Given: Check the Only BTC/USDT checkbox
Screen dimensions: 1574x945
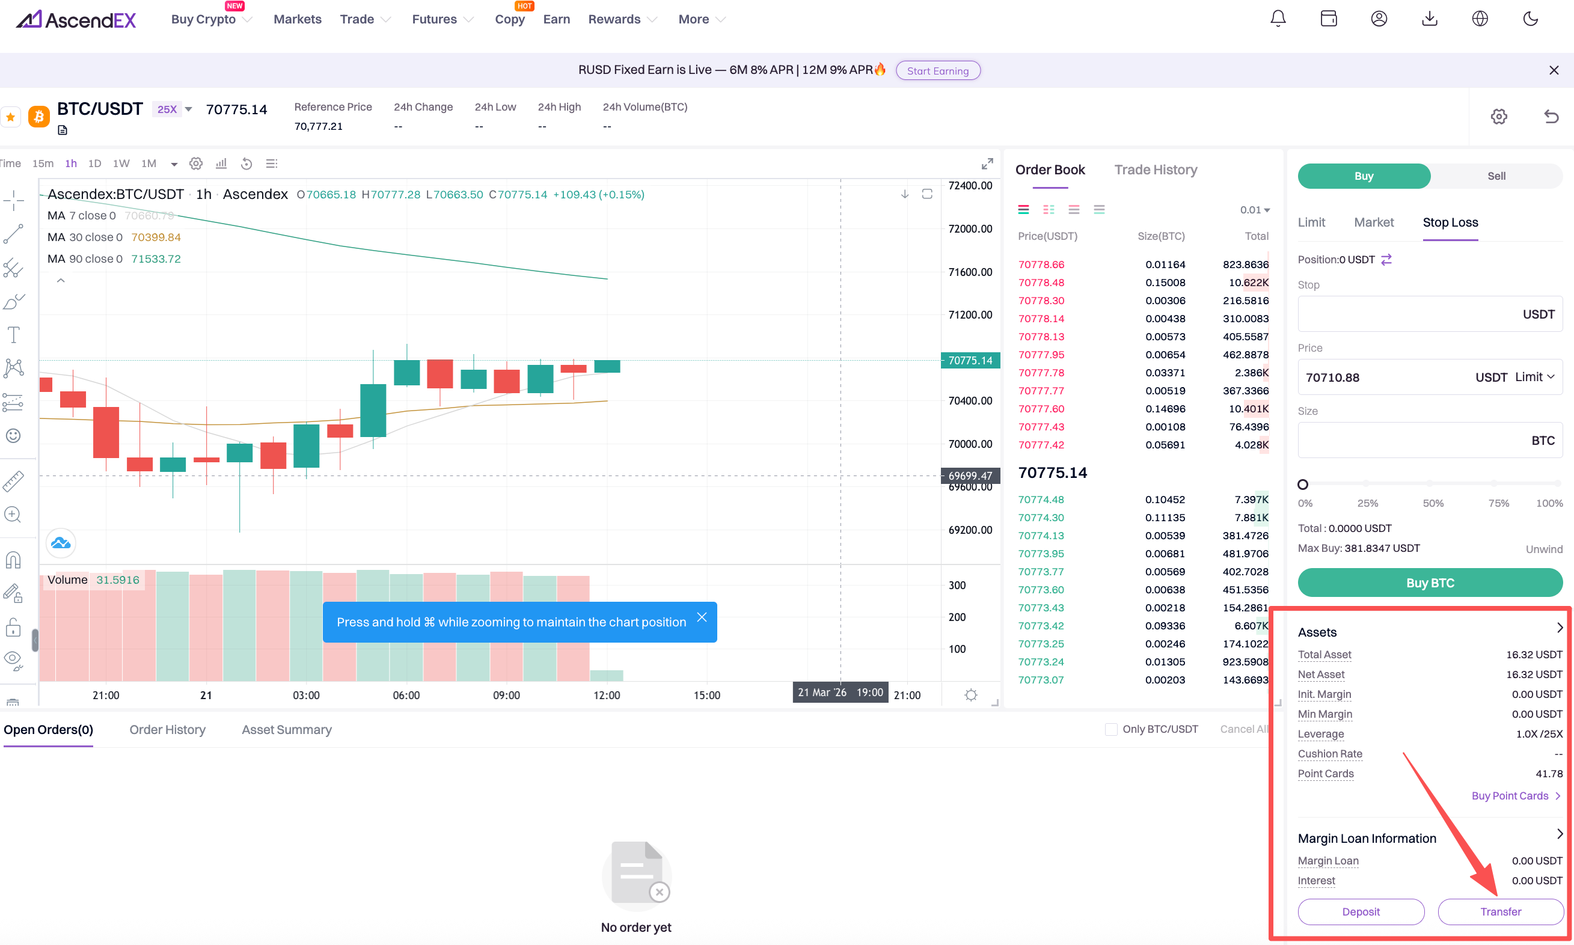Looking at the screenshot, I should (x=1111, y=729).
